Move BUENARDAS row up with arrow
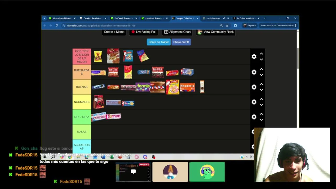 pos(261,69)
